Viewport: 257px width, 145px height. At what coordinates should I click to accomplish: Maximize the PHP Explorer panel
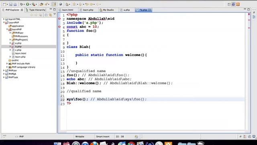[55, 10]
